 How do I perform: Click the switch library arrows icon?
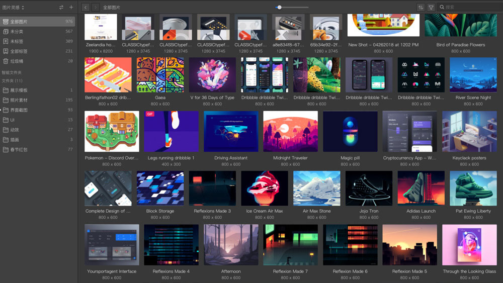tap(61, 8)
